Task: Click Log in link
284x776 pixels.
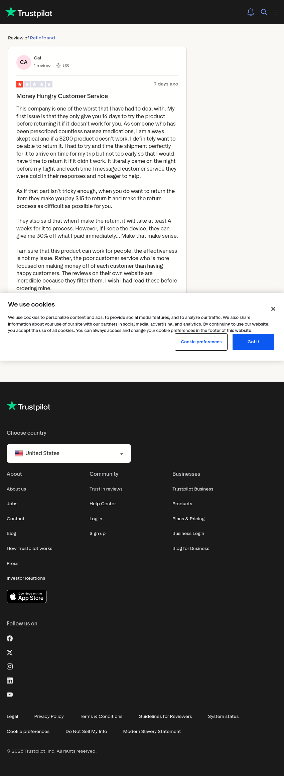Action: 96,519
